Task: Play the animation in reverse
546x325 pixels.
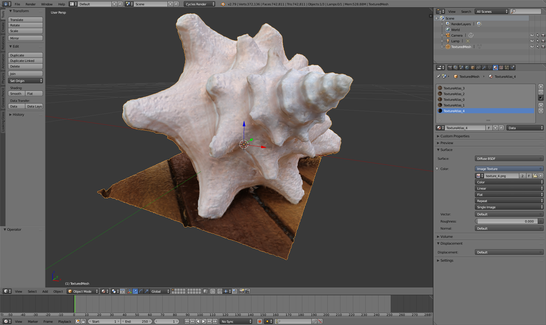Action: pyautogui.click(x=198, y=321)
